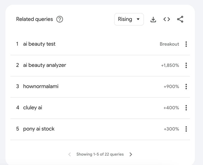Open options menu for hownormalami
The height and width of the screenshot is (165, 203).
pos(186,86)
